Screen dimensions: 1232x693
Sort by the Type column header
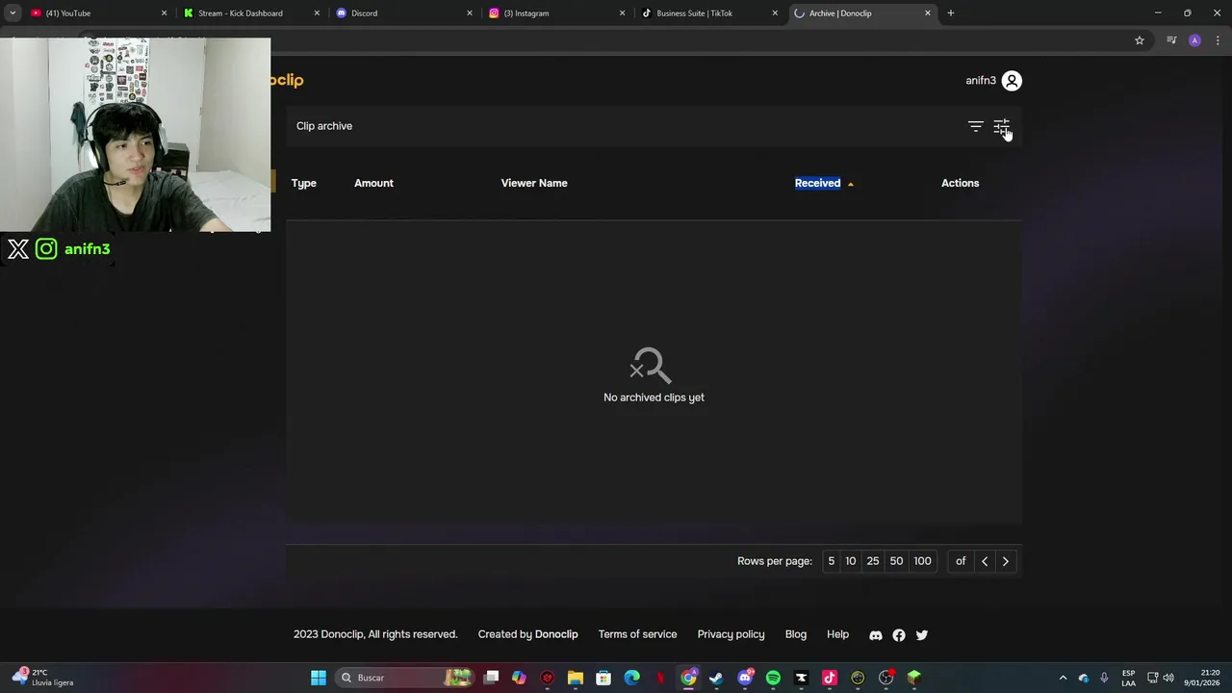click(x=304, y=183)
